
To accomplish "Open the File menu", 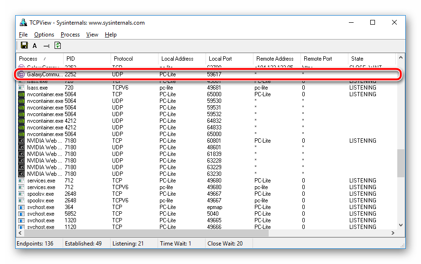I will 23,35.
